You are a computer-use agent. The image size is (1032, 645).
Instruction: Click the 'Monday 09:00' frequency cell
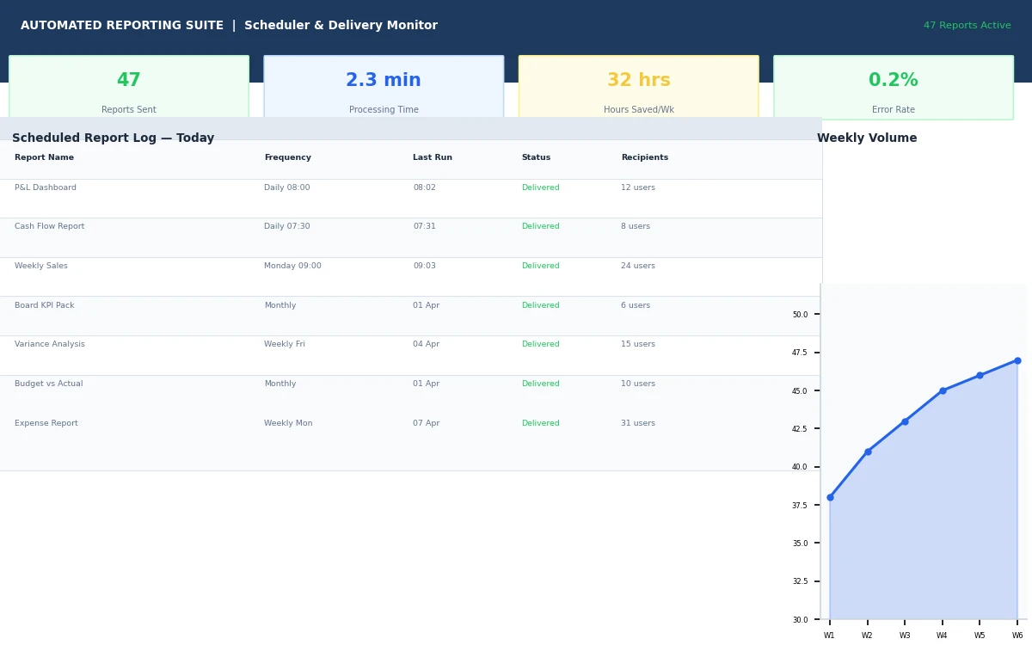(292, 267)
